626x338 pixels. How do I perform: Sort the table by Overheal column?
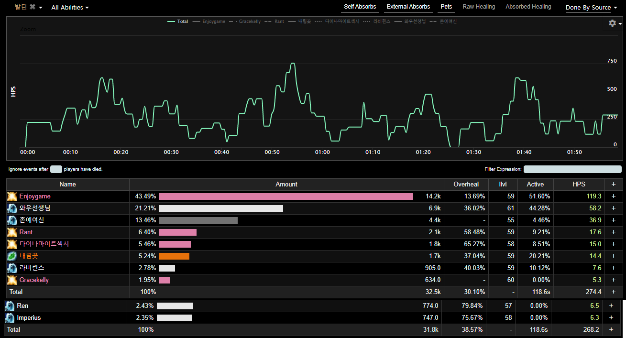pyautogui.click(x=466, y=185)
